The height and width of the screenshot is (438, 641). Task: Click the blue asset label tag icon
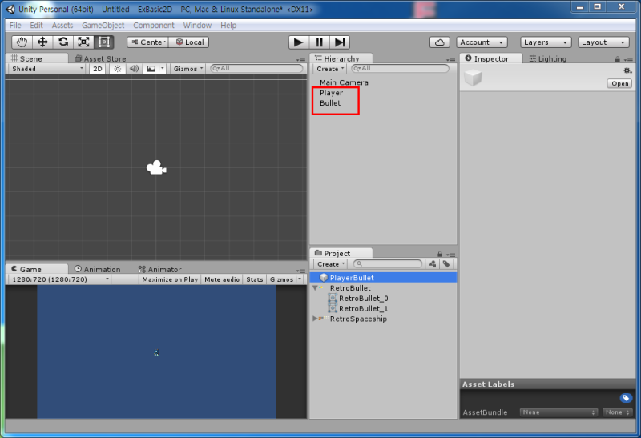coord(626,397)
